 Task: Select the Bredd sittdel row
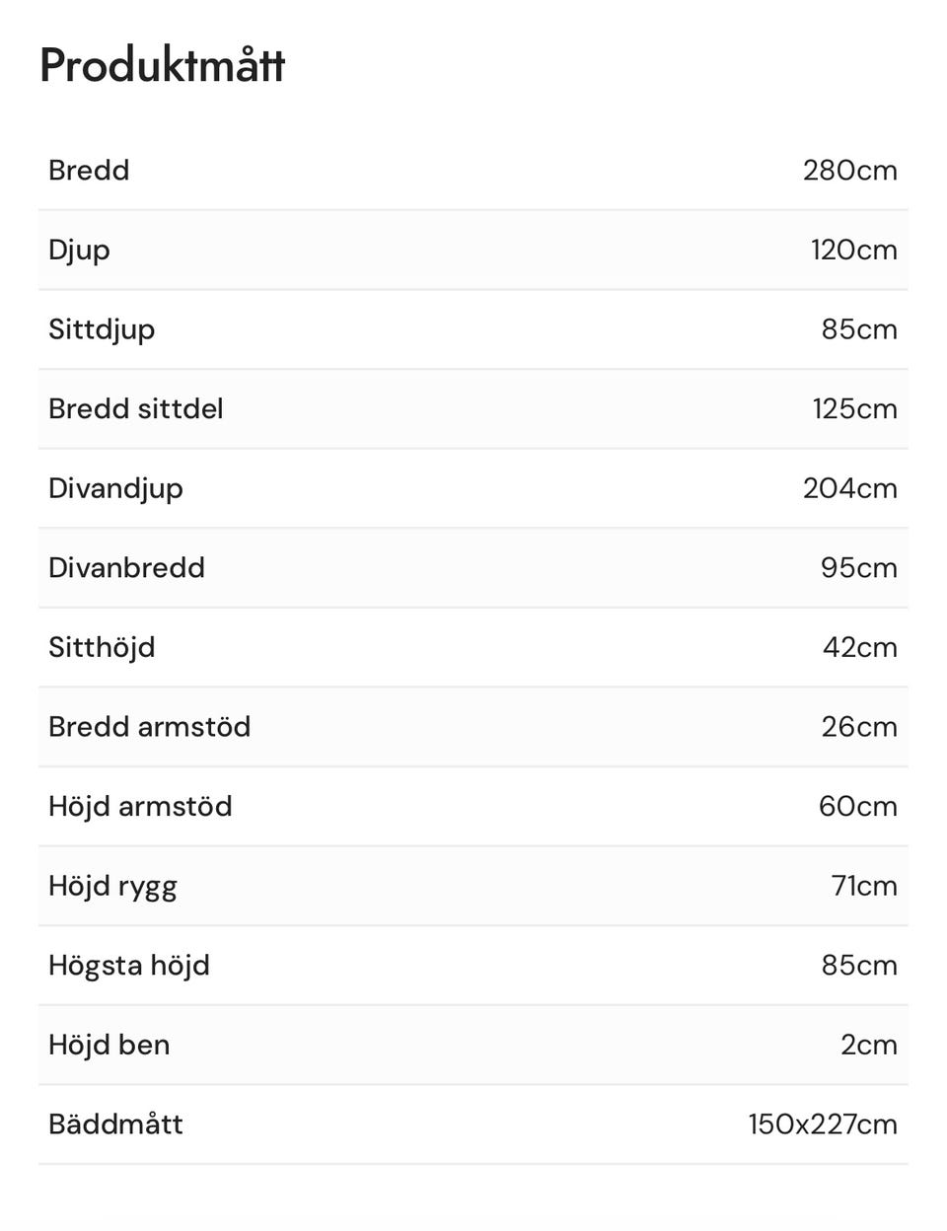[473, 409]
